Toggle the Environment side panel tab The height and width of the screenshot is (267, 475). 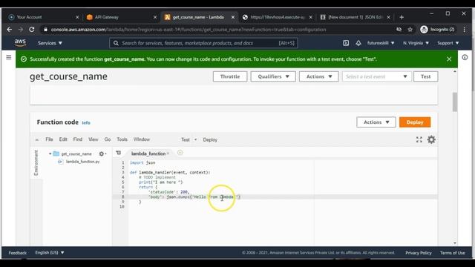36,163
